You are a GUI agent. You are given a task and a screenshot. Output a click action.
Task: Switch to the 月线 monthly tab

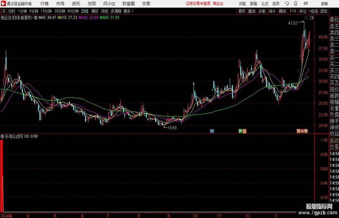pos(105,11)
